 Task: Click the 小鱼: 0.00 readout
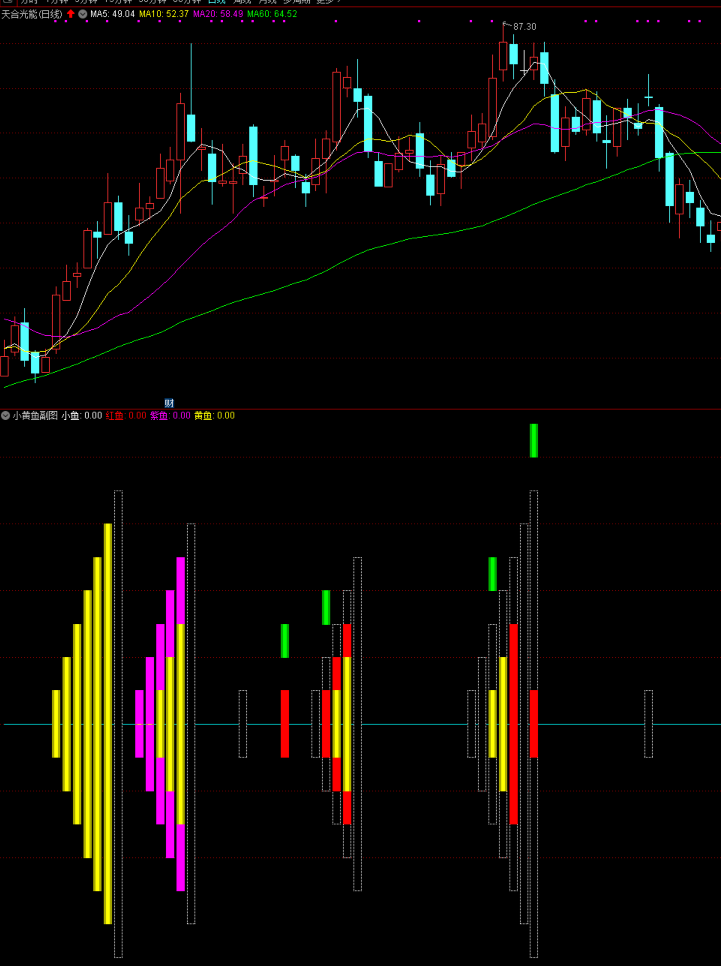pos(81,415)
